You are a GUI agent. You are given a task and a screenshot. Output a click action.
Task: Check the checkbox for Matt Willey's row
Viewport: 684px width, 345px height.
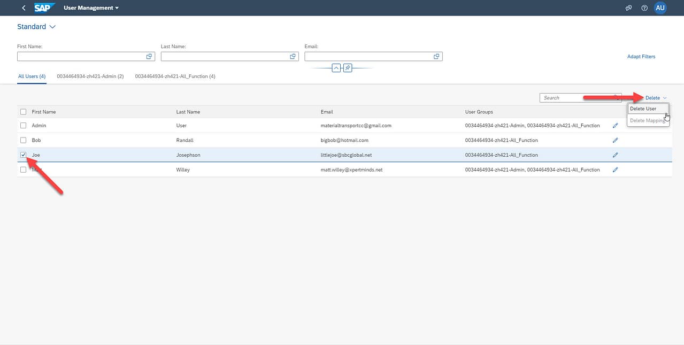pos(23,170)
